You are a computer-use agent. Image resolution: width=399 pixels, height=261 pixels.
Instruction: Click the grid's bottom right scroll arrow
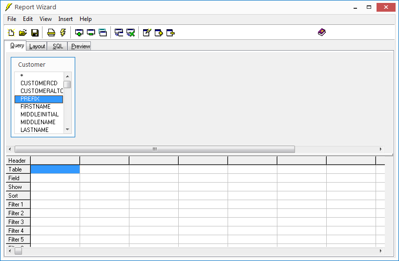(x=380, y=251)
